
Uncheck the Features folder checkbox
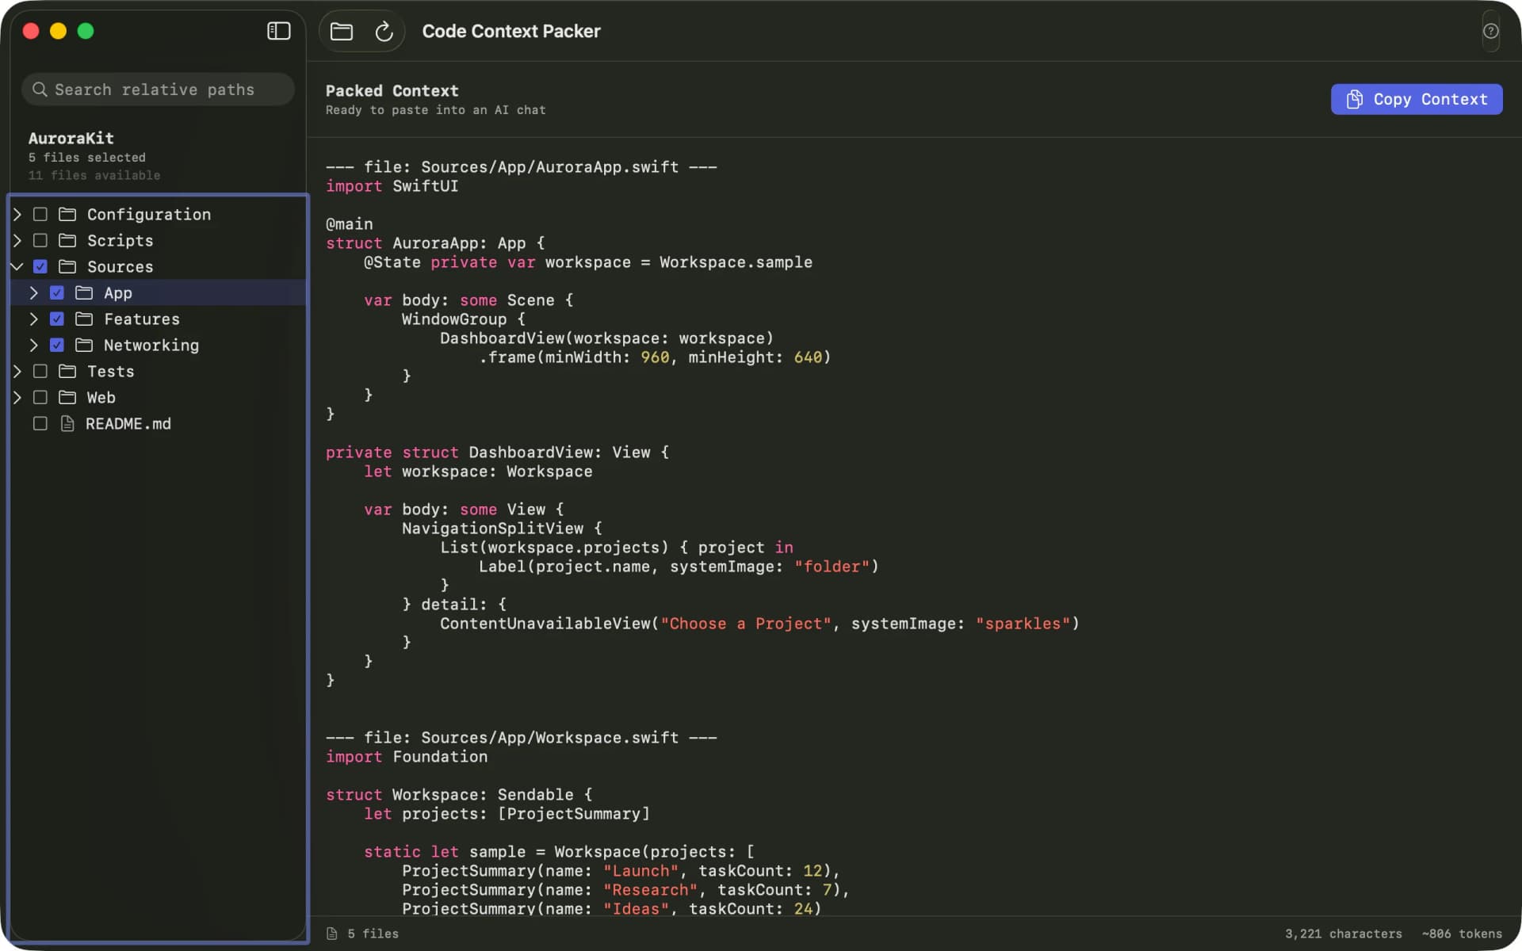57,319
